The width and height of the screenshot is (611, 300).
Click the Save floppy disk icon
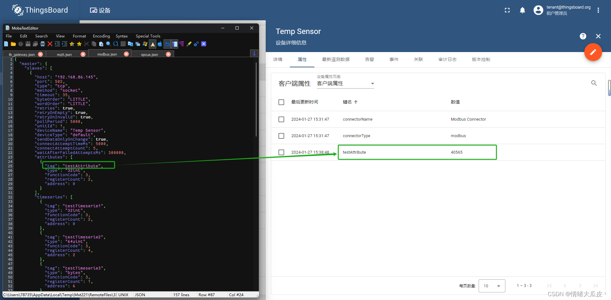(28, 44)
